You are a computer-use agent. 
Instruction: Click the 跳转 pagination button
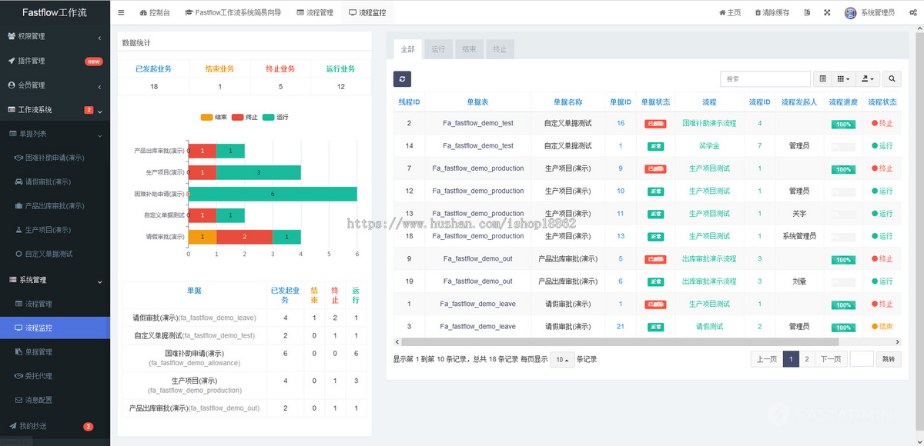click(887, 358)
